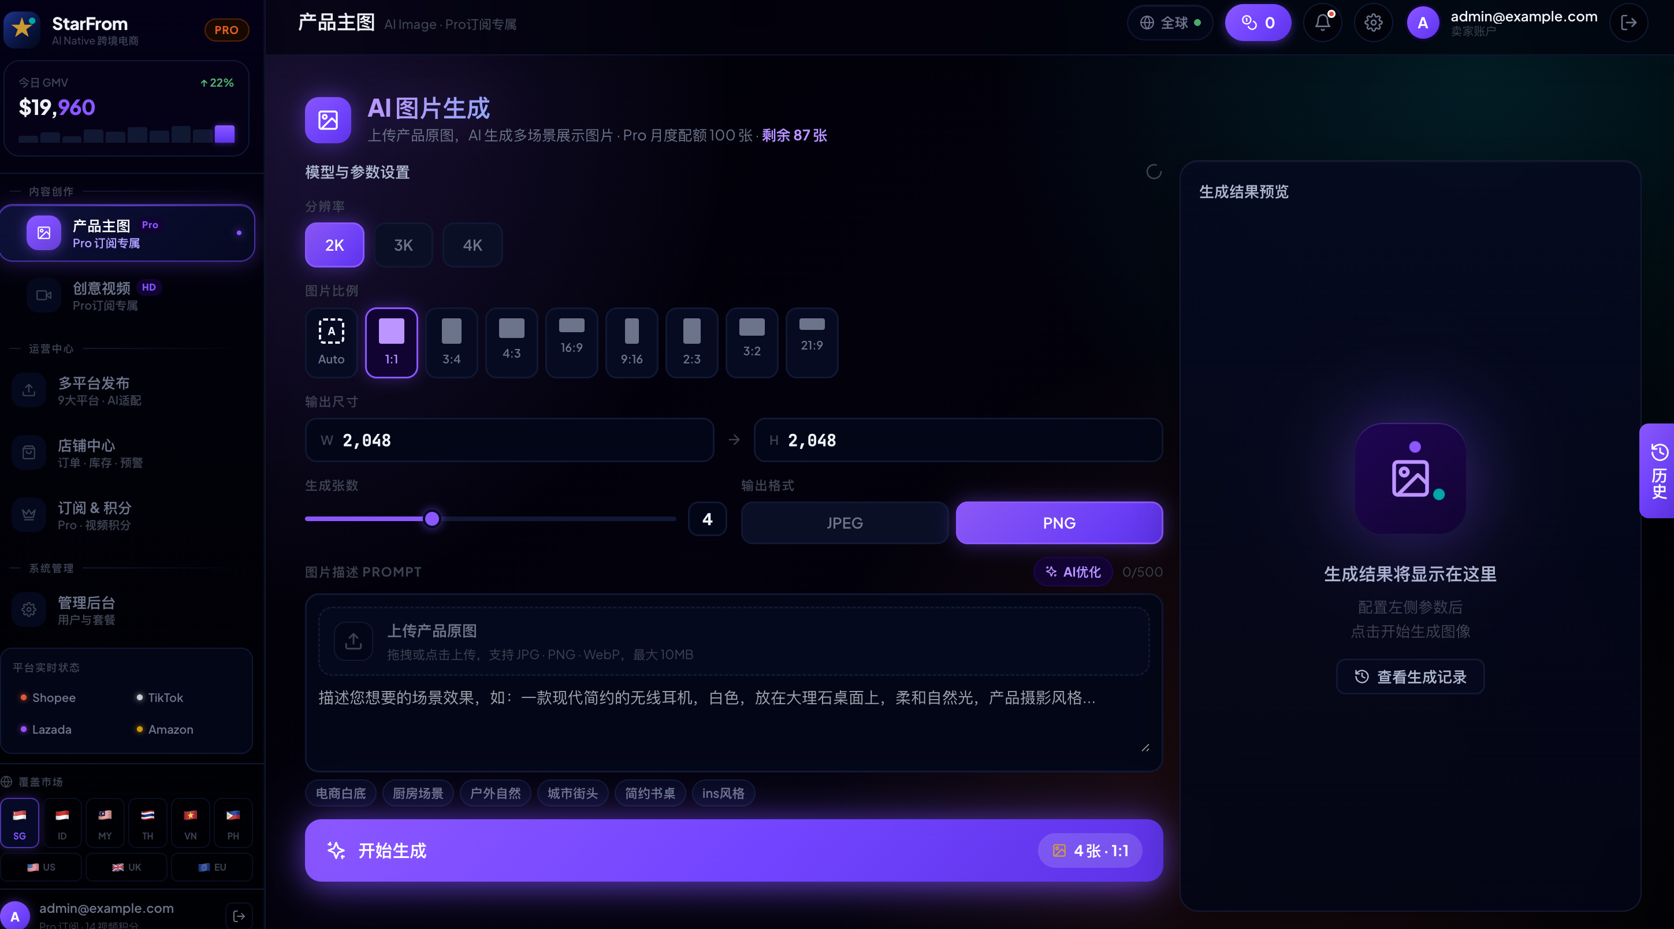Apply the 电商白底 preset tag
1674x929 pixels.
coord(341,793)
